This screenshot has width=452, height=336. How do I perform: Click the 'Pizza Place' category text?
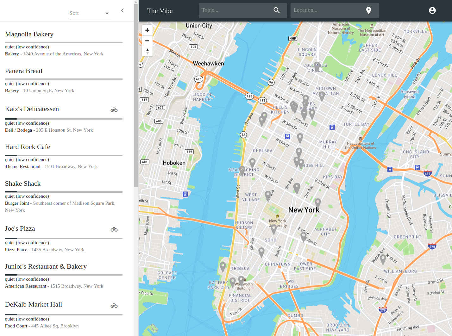pos(16,250)
